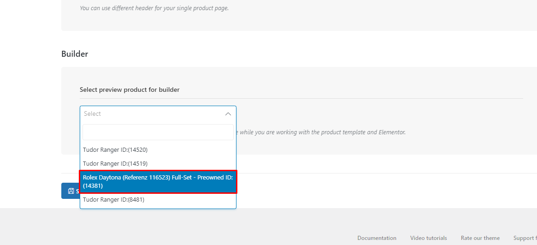
Task: Select Rolex Daytona Full-Set Preowned option
Action: click(158, 182)
